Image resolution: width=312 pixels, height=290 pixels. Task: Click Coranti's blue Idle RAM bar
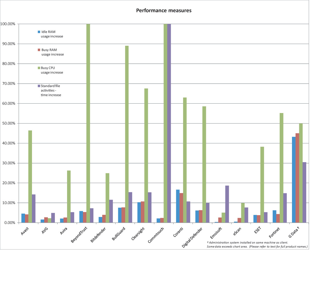point(178,206)
